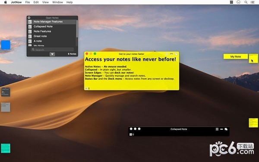Click the JotNow status bar icon
259x162 pixels.
coord(231,2)
